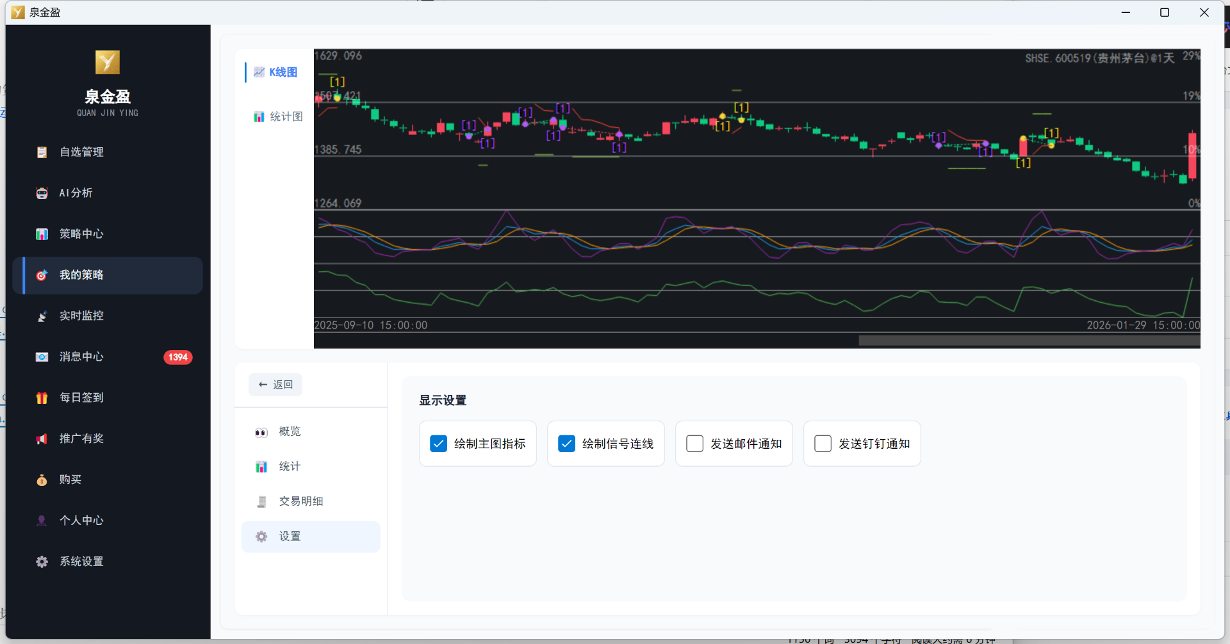Click the 自选管理 clipboard icon
The image size is (1230, 644).
point(42,152)
